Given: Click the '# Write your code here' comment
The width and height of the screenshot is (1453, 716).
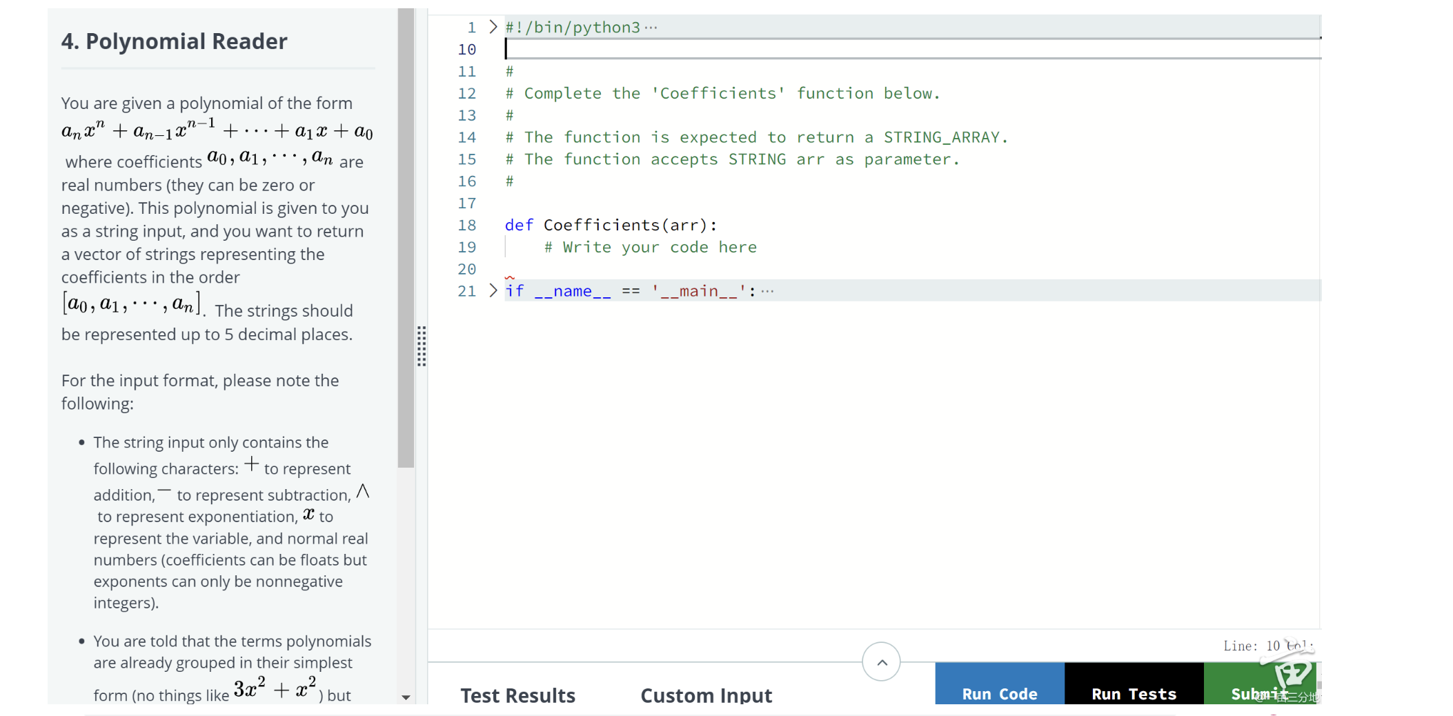Looking at the screenshot, I should (650, 247).
